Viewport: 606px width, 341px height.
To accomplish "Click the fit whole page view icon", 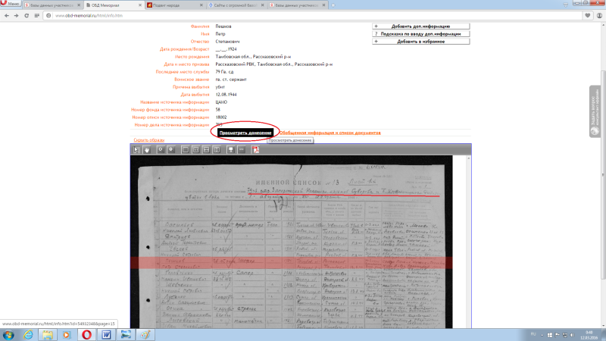I will pyautogui.click(x=186, y=149).
